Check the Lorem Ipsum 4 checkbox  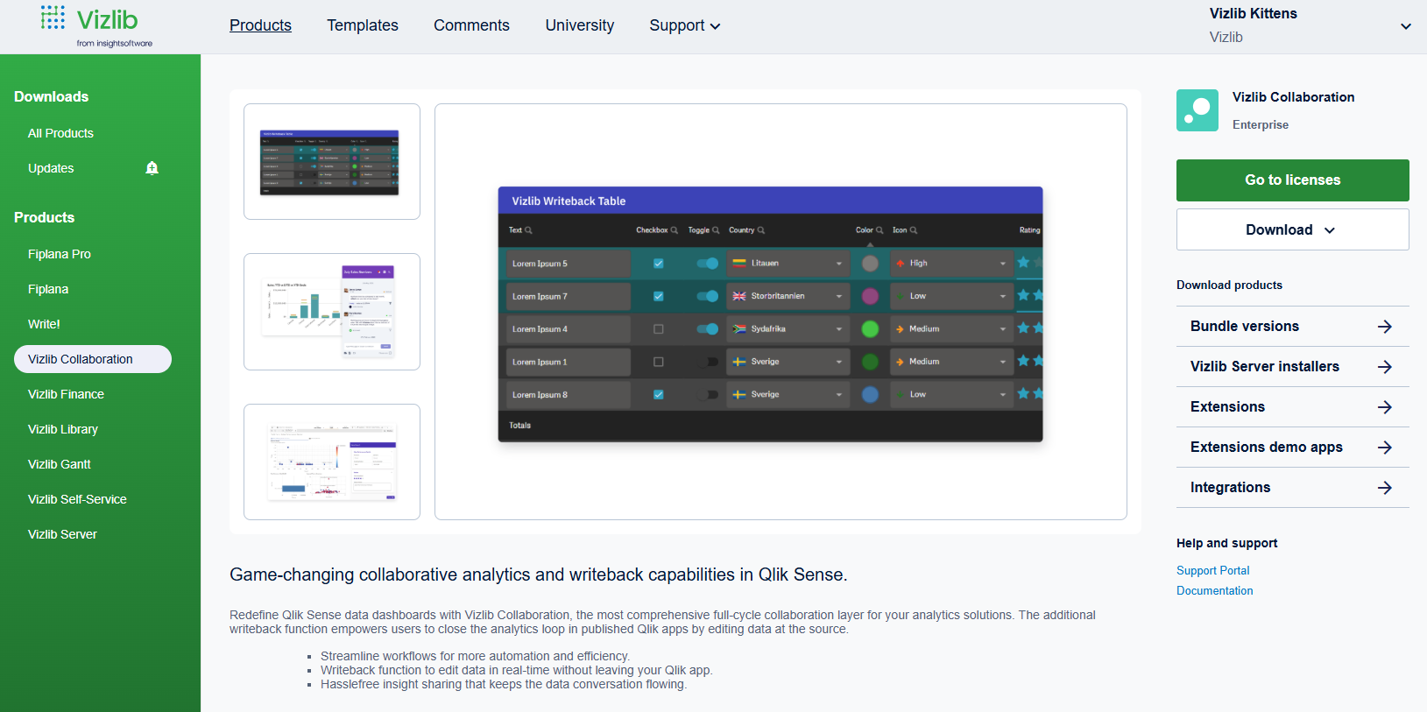(x=659, y=329)
